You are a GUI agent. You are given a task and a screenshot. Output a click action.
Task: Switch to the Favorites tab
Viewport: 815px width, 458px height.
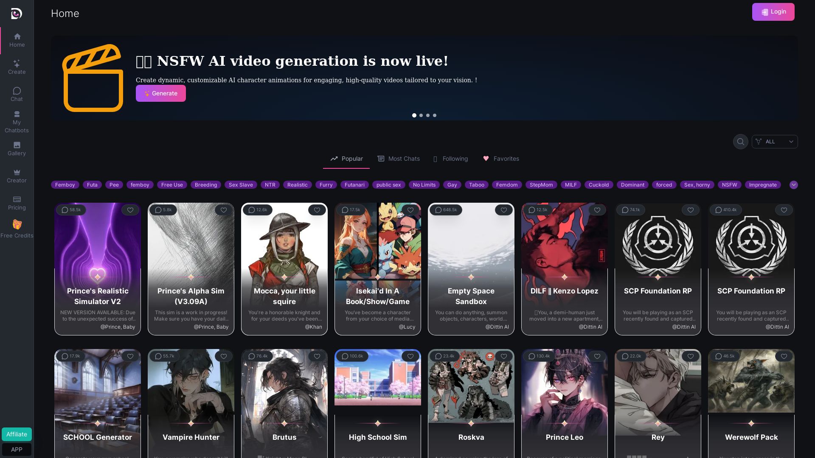(501, 159)
